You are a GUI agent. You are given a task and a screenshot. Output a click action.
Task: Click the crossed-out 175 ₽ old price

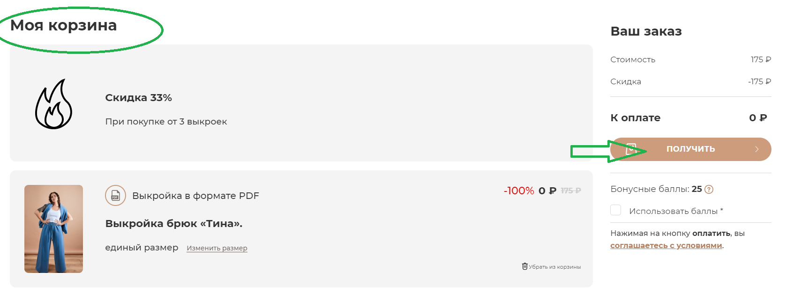click(x=570, y=191)
